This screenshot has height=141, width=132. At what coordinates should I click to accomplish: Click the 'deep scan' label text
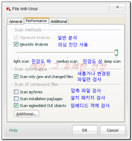pos(112,61)
